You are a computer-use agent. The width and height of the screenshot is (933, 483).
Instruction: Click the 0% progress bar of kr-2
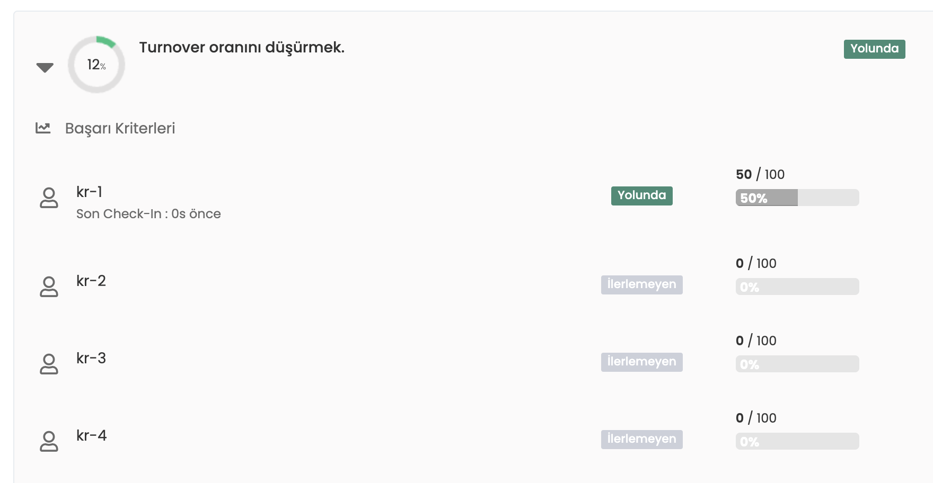[797, 287]
